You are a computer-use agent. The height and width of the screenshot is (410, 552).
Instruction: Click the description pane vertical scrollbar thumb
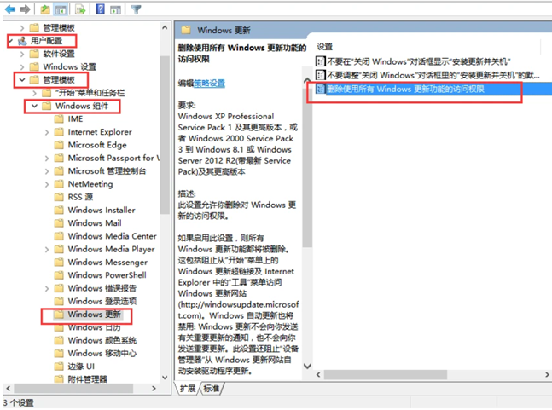(307, 166)
